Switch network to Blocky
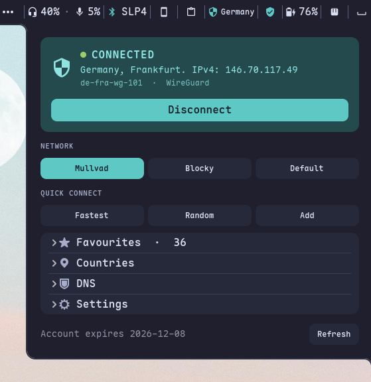Viewport: 371px width, 382px height. [200, 168]
